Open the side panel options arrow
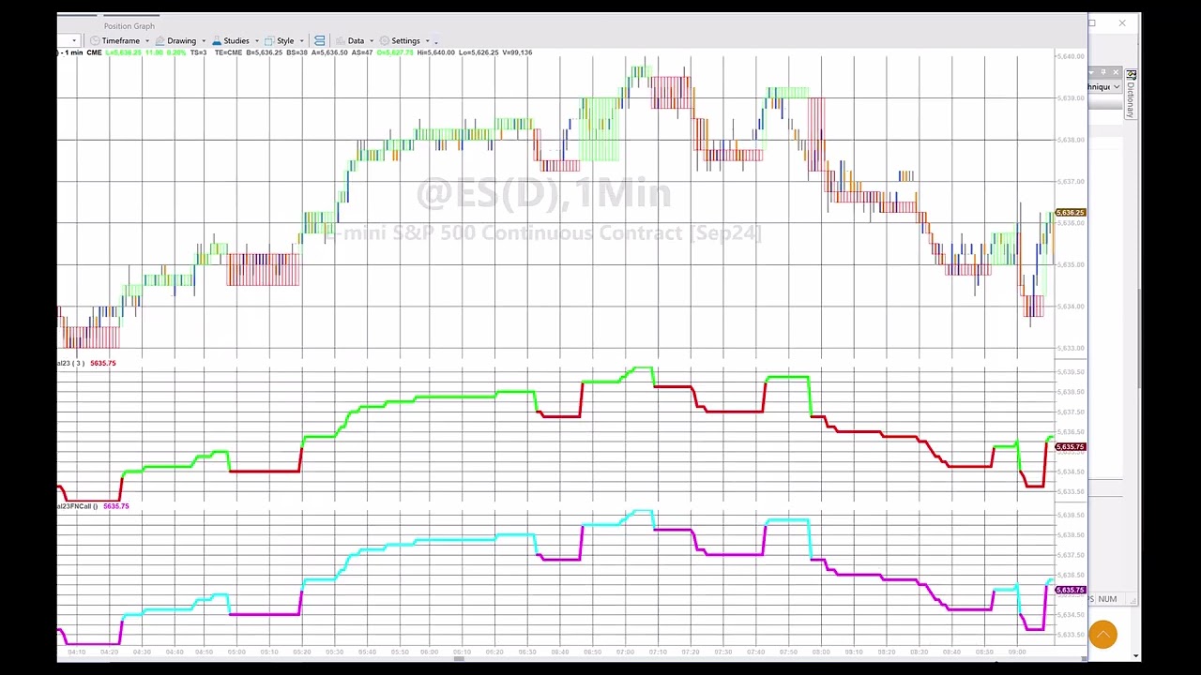This screenshot has height=675, width=1201. coord(1093,72)
